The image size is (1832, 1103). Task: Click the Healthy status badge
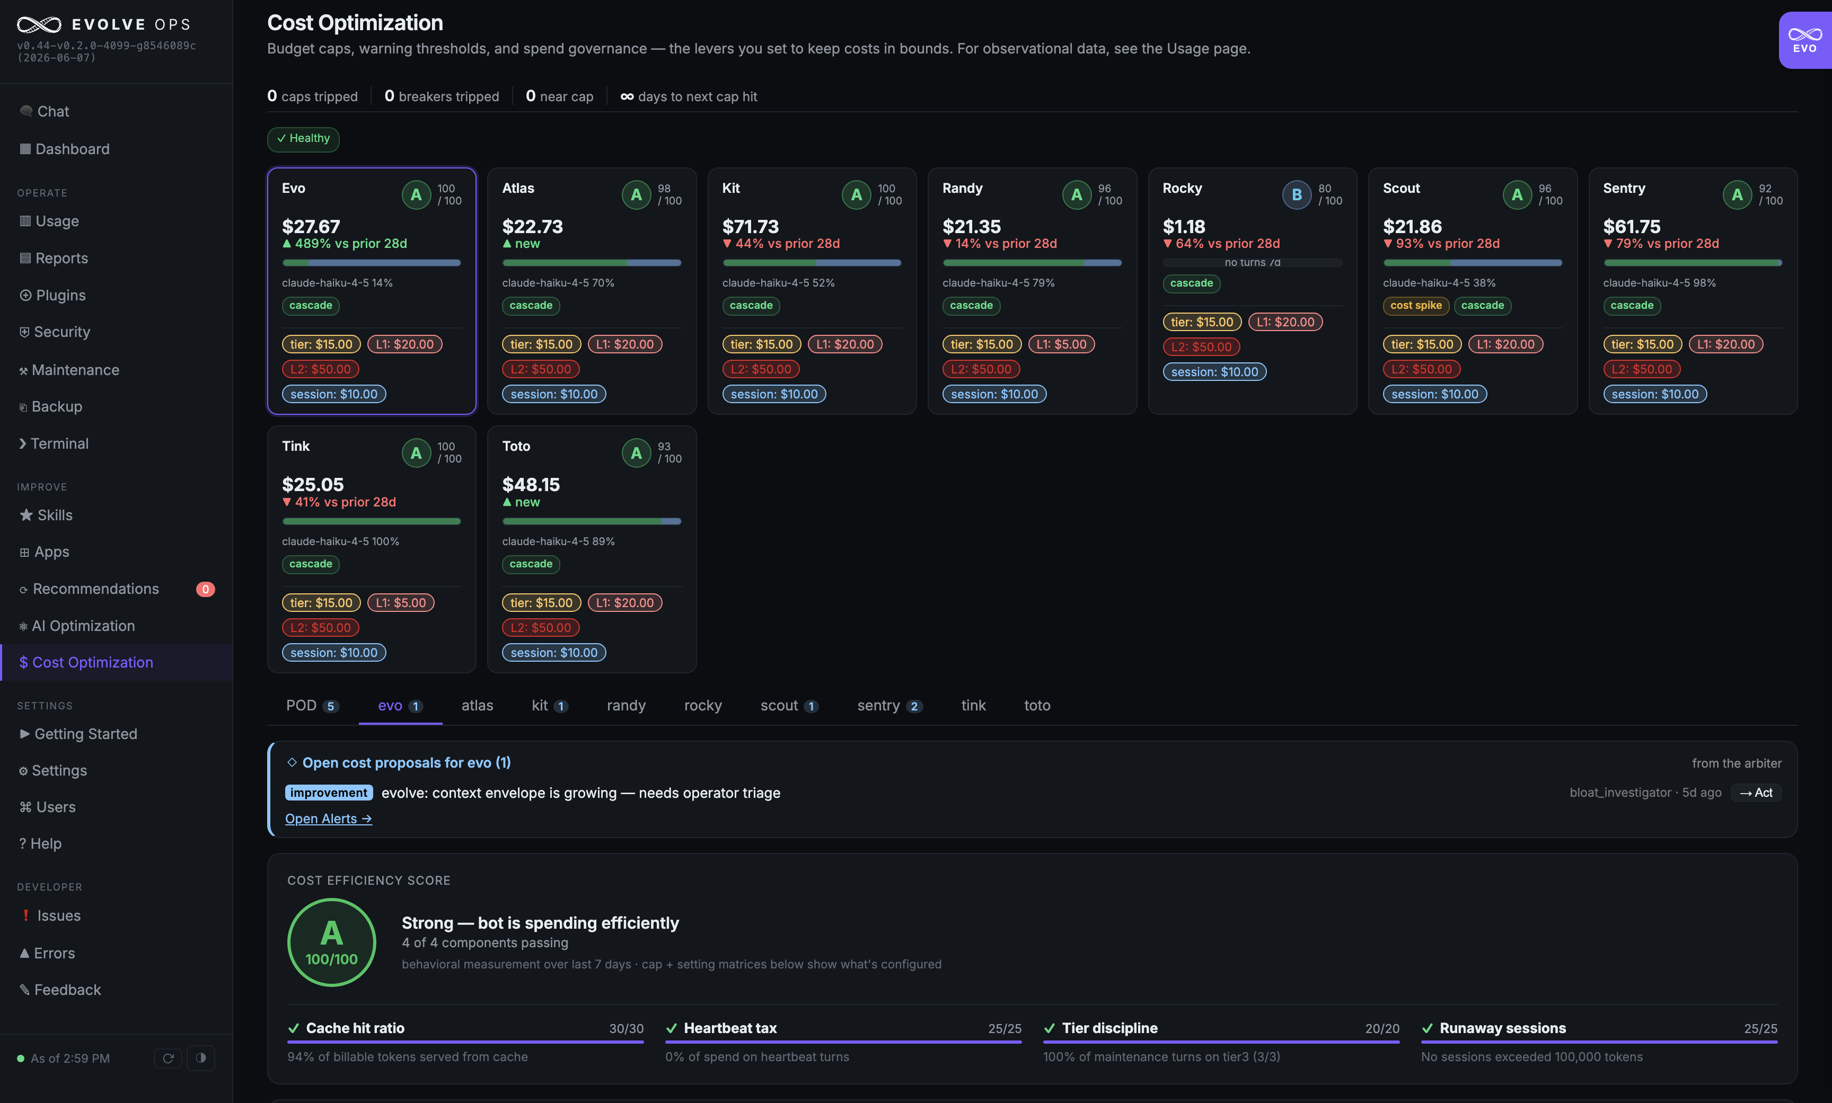point(303,139)
